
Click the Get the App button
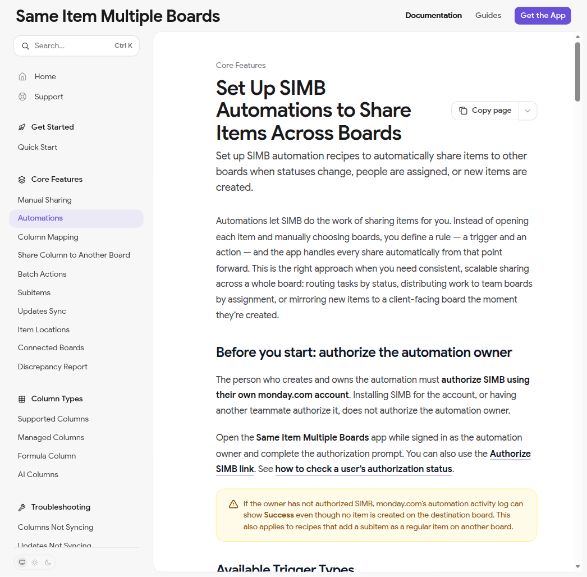(x=543, y=16)
